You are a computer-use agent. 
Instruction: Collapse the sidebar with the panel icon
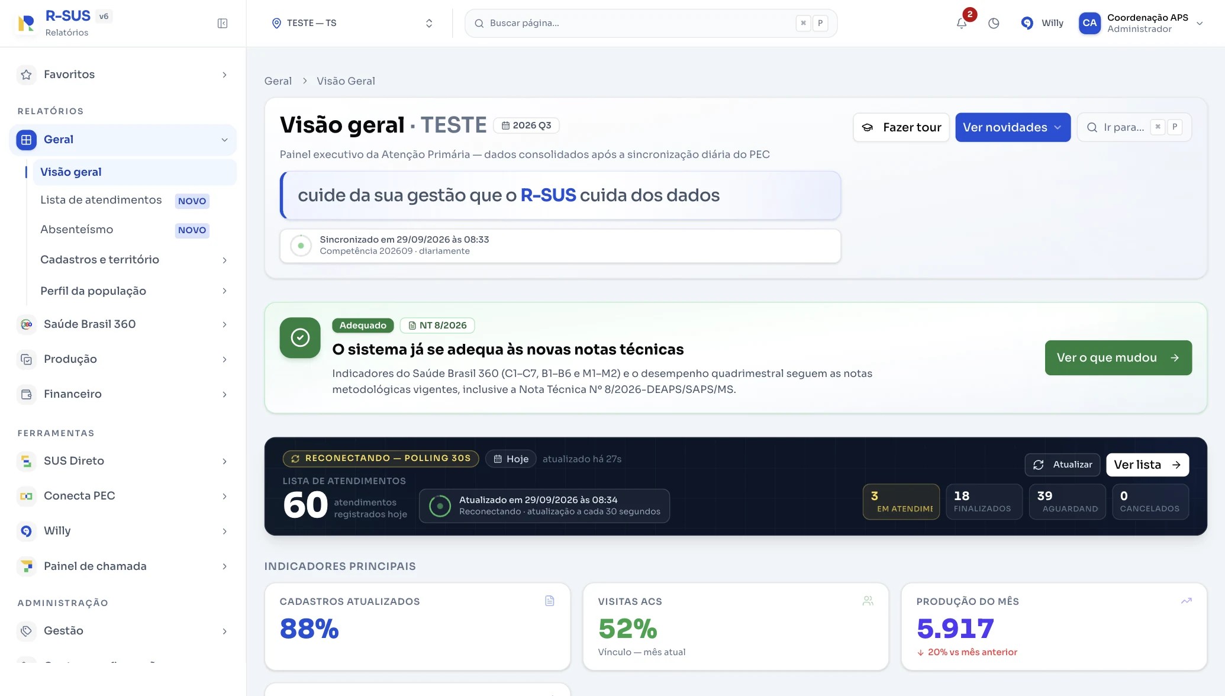[x=223, y=23]
